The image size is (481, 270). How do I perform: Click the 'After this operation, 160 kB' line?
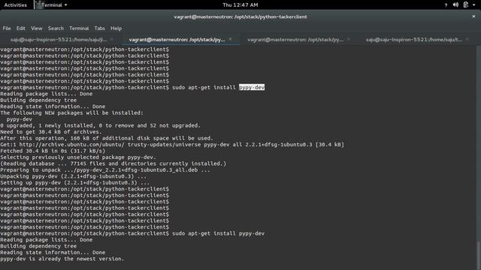pyautogui.click(x=107, y=138)
